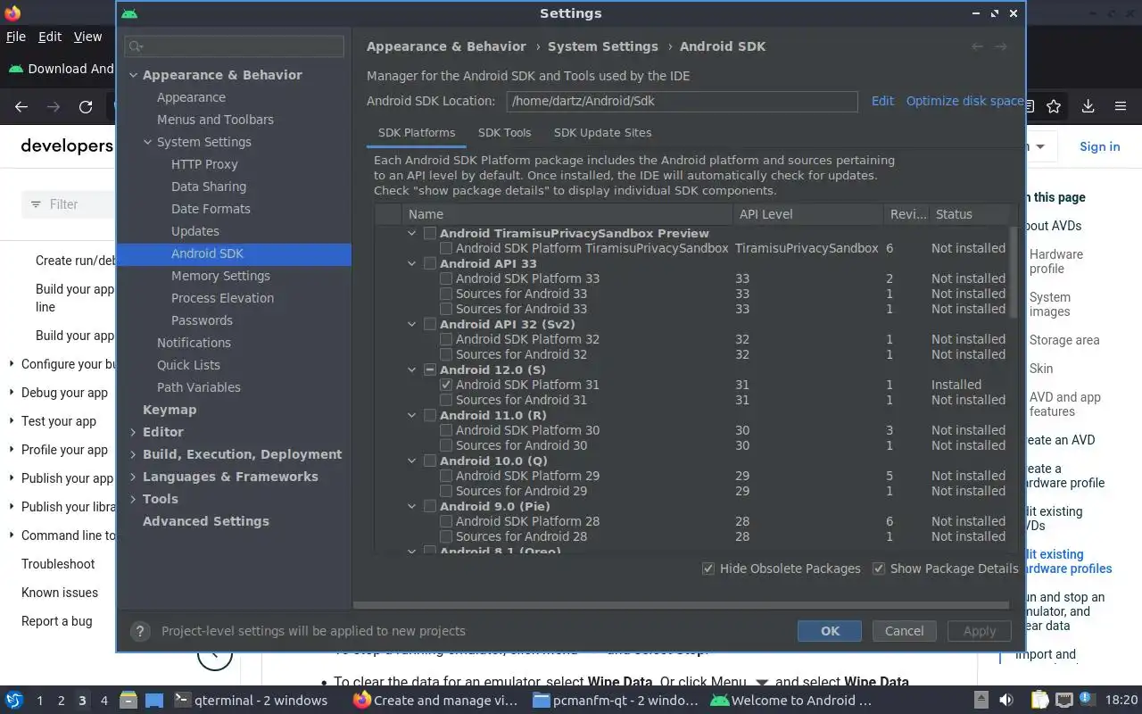
Task: Click Optimize disk space link
Action: coord(964,101)
